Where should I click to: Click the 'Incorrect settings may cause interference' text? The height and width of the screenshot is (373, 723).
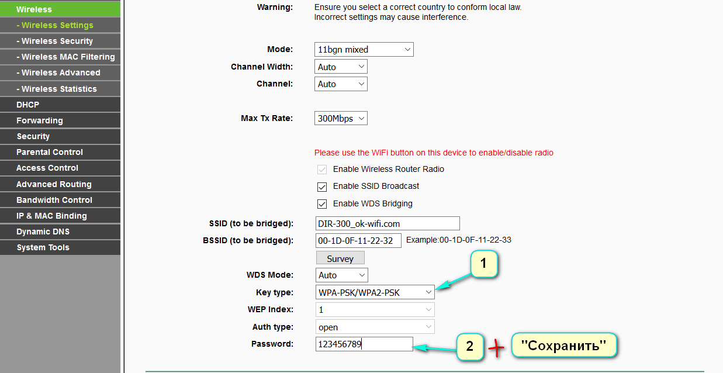click(x=391, y=18)
